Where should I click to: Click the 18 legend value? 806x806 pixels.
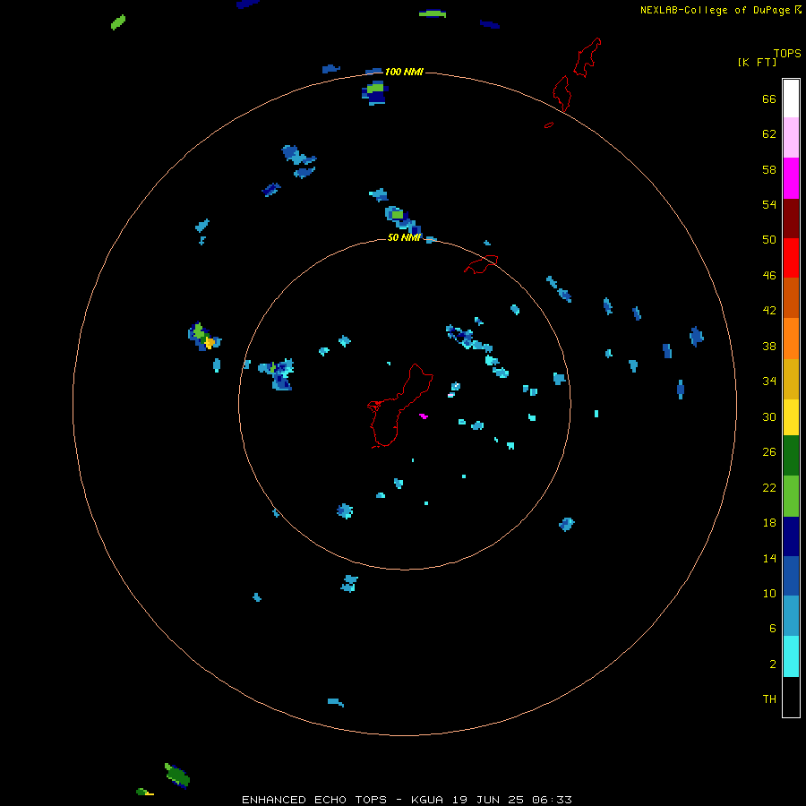[769, 523]
